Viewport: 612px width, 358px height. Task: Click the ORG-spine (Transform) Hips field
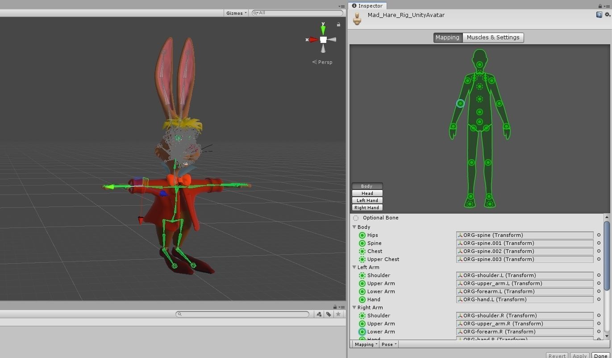click(x=525, y=235)
